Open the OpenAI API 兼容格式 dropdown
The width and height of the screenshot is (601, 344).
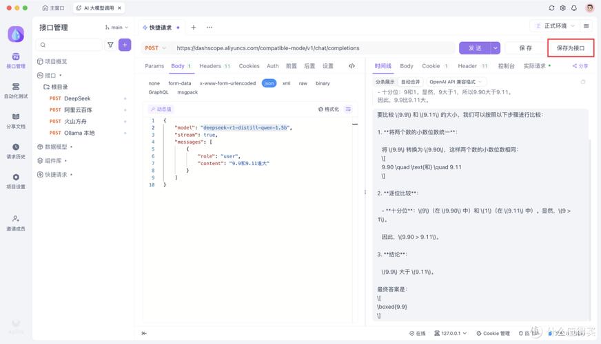coord(455,82)
